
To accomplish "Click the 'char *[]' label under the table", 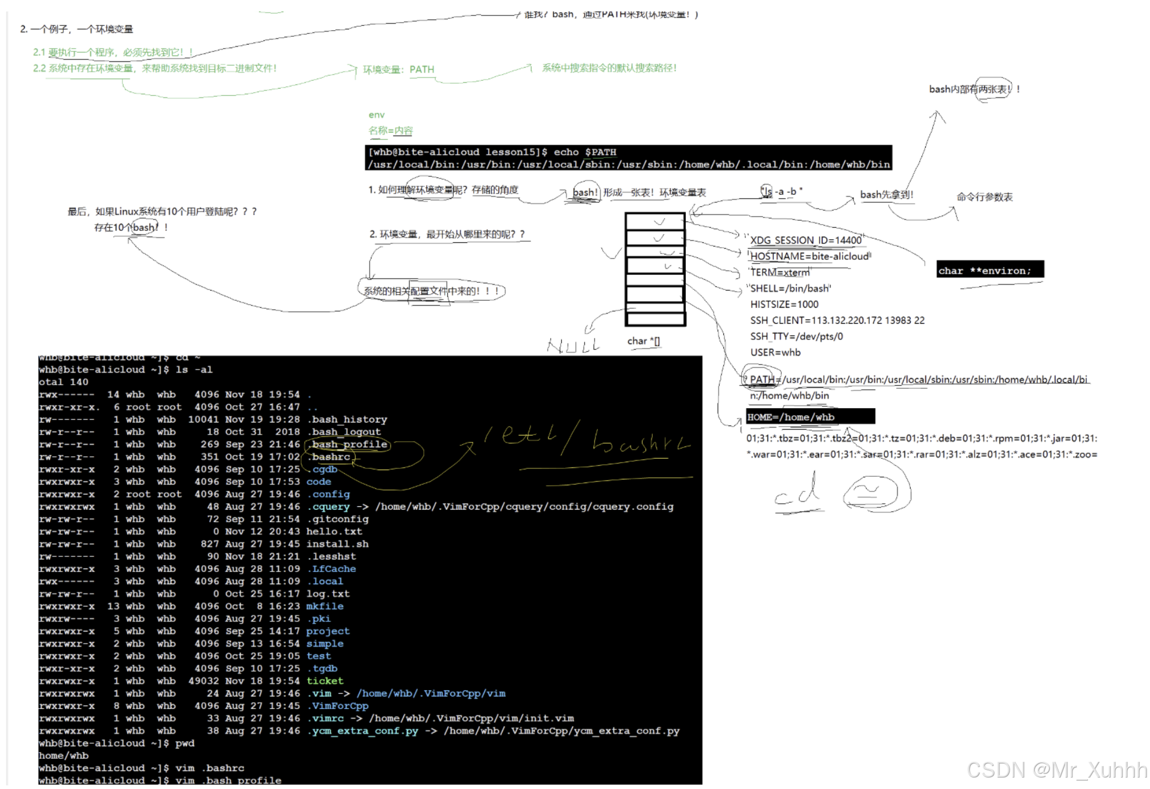I will (x=644, y=341).
